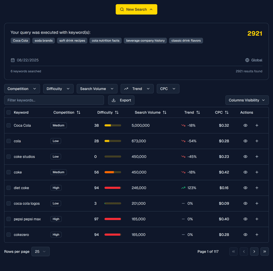This screenshot has height=271, width=273.
Task: Sort by Search Volume arrows icon
Action: point(165,113)
